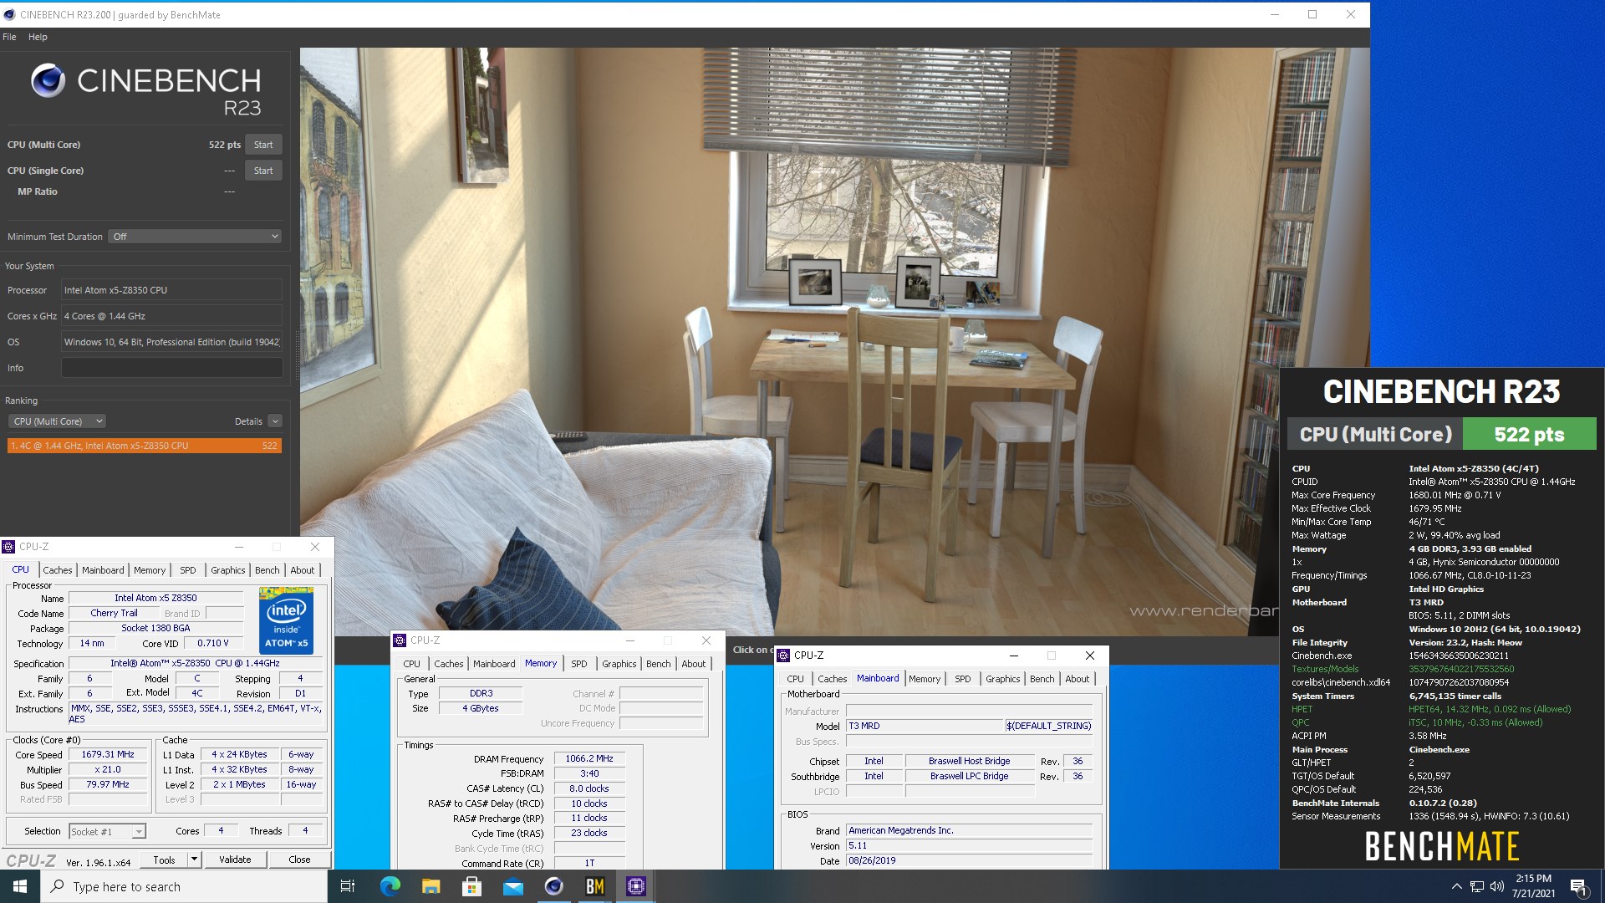Select the Intel Atom x5-Z8350 ranking entry

[145, 446]
